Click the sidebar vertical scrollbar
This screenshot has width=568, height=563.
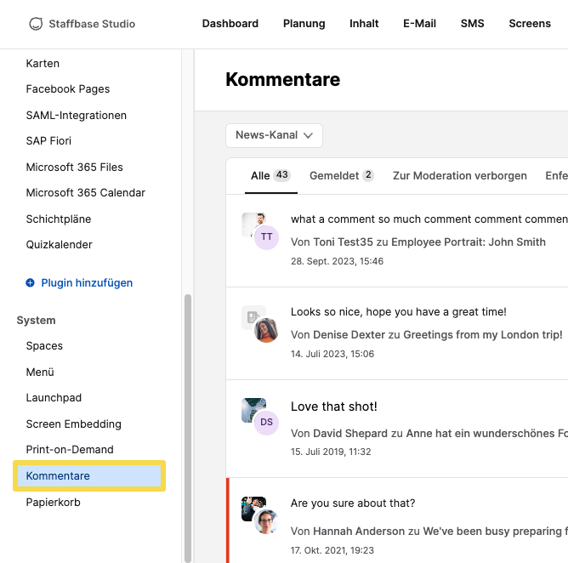tap(188, 429)
